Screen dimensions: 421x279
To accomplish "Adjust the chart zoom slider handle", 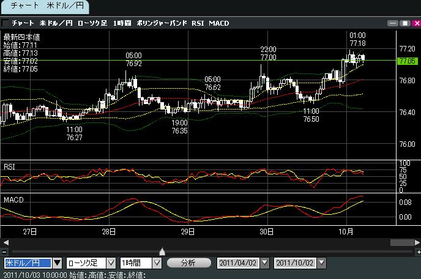I will coord(162,251).
